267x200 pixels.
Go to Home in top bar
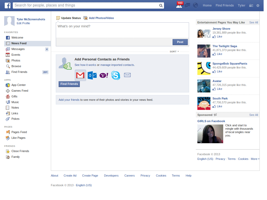tap(207, 5)
